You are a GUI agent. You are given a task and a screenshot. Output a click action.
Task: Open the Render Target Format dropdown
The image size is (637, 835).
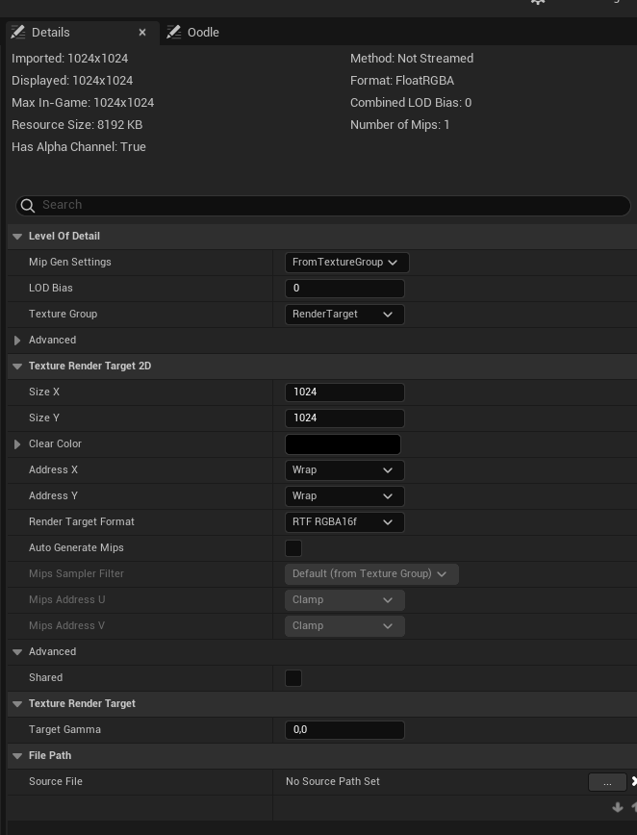(344, 521)
